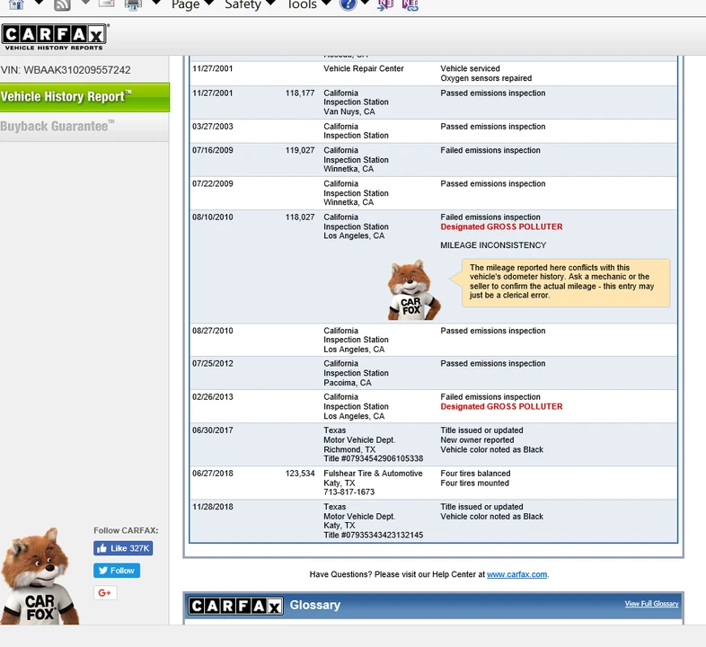The height and width of the screenshot is (647, 706).
Task: Open the Home button dropdown arrow
Action: pos(40,3)
